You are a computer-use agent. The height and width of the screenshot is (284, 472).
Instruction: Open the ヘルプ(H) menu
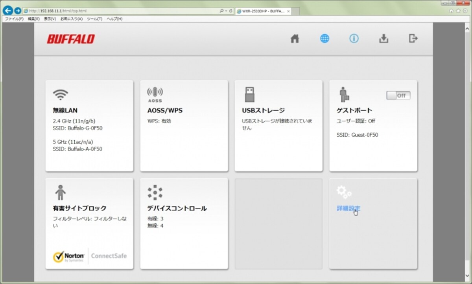[x=114, y=19]
